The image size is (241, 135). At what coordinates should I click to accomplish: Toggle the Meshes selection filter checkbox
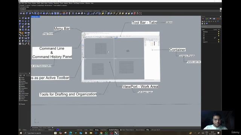(20, 87)
